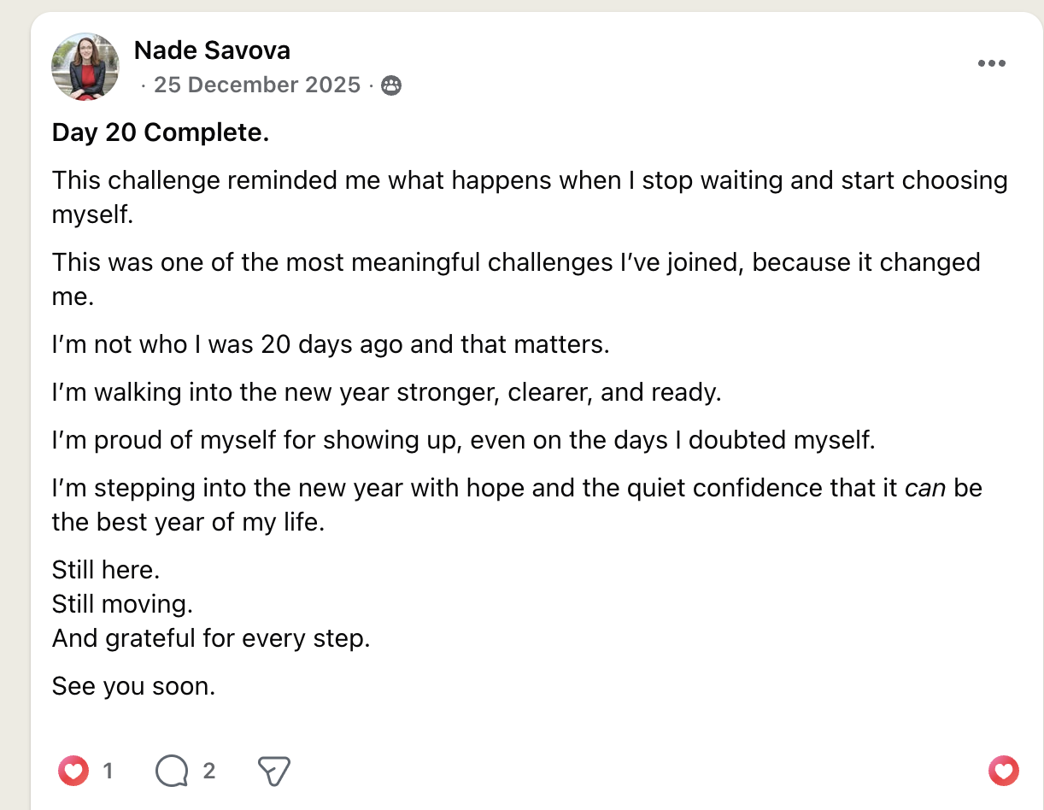1044x810 pixels.
Task: Click the "proud of myself for showing up" sentence
Action: point(464,441)
